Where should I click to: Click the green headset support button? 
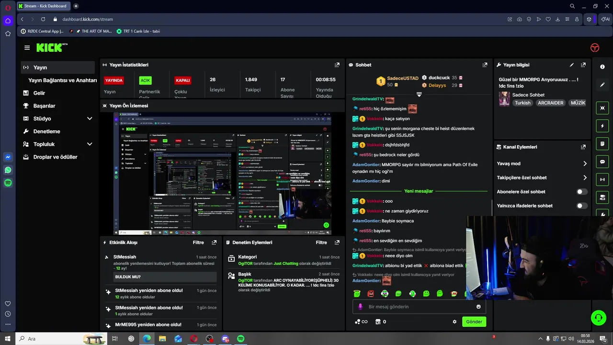[x=598, y=317]
